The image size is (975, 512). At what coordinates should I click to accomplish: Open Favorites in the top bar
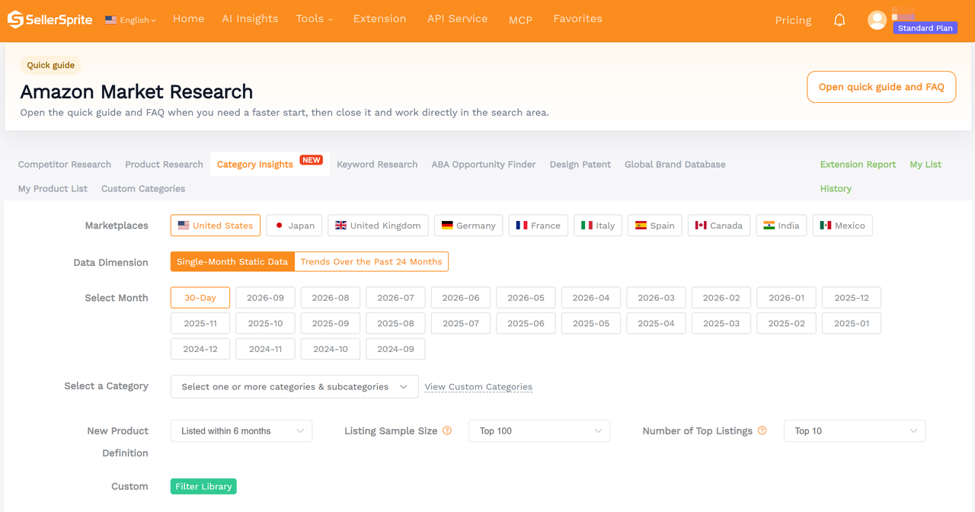[x=577, y=19]
